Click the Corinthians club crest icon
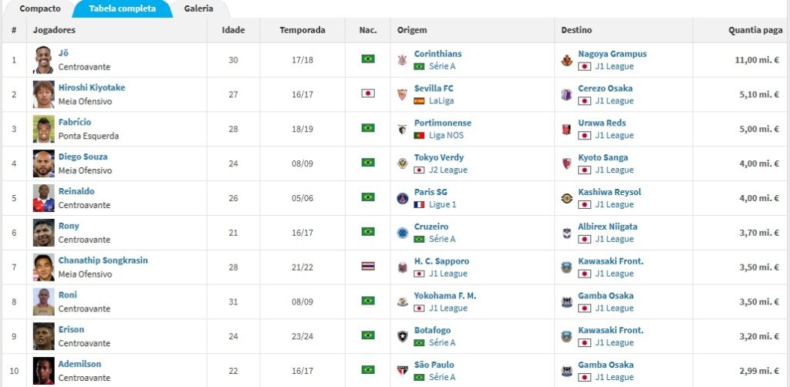The width and height of the screenshot is (790, 387). pos(402,60)
